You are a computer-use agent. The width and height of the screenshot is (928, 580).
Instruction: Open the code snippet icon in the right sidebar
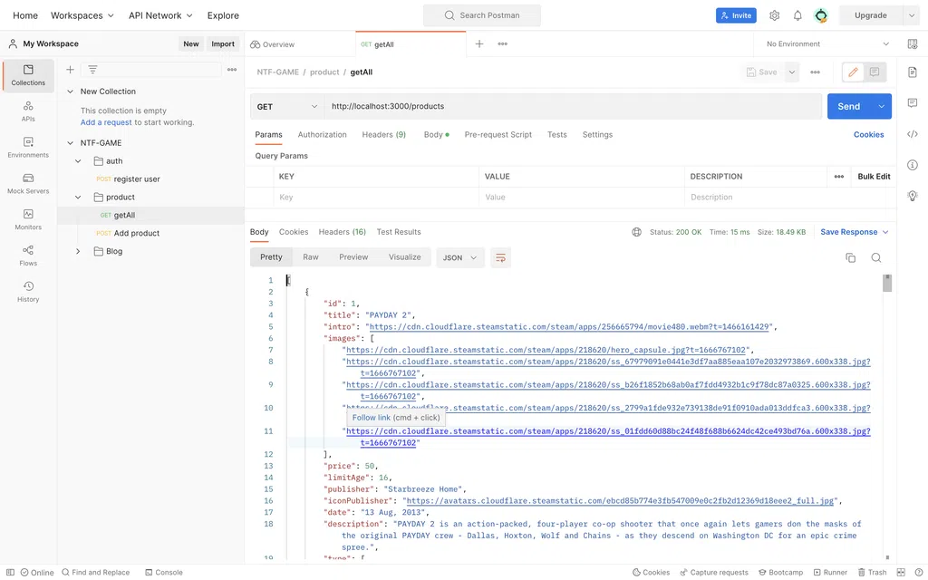(x=913, y=134)
